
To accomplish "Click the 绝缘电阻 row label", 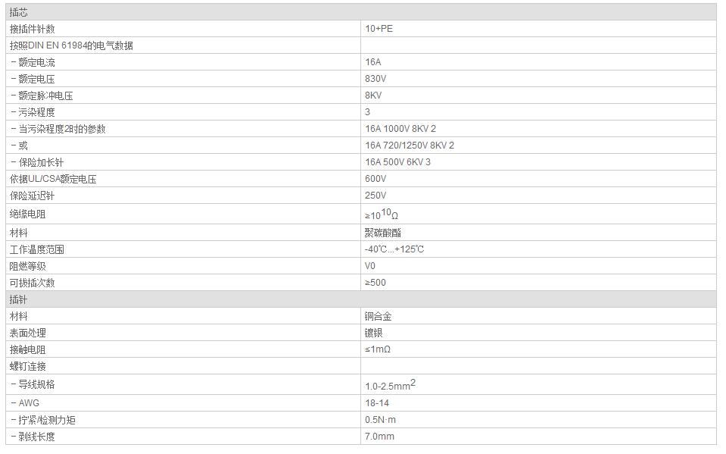I will 28,214.
